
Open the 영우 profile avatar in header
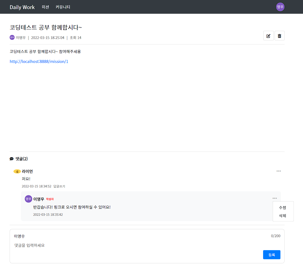pyautogui.click(x=280, y=7)
